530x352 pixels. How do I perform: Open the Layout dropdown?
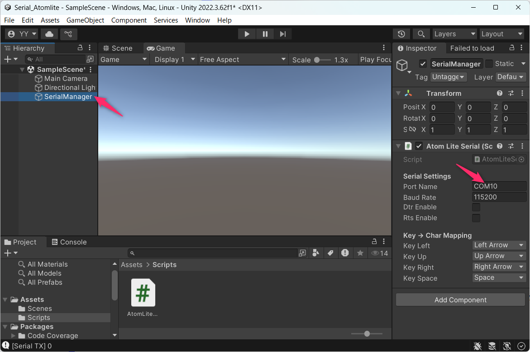501,34
